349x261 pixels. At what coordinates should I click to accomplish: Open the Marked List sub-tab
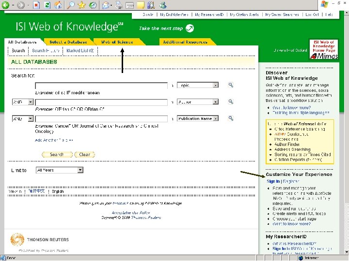pyautogui.click(x=80, y=51)
